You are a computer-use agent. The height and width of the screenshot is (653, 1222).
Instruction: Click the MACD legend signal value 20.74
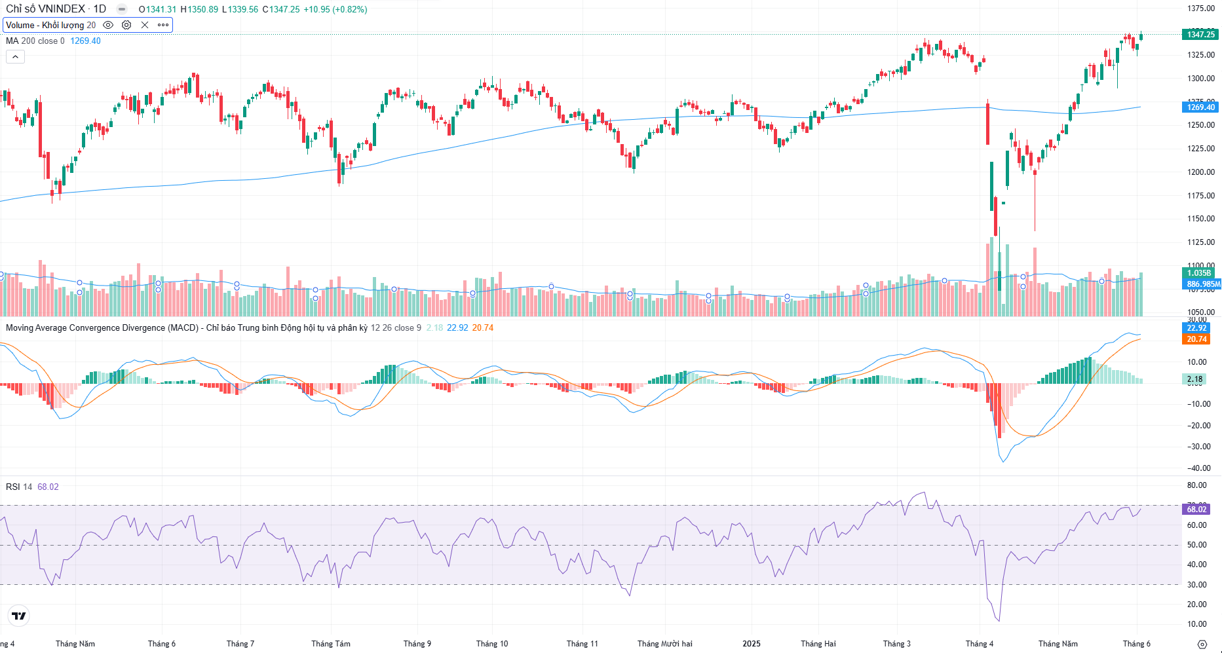click(483, 327)
